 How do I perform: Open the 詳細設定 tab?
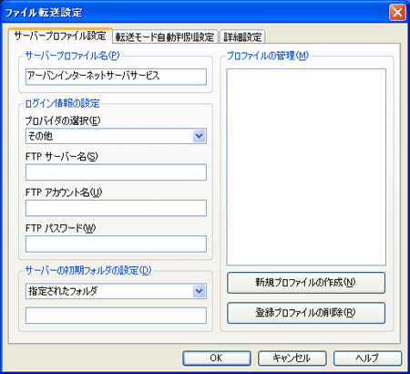pyautogui.click(x=242, y=37)
